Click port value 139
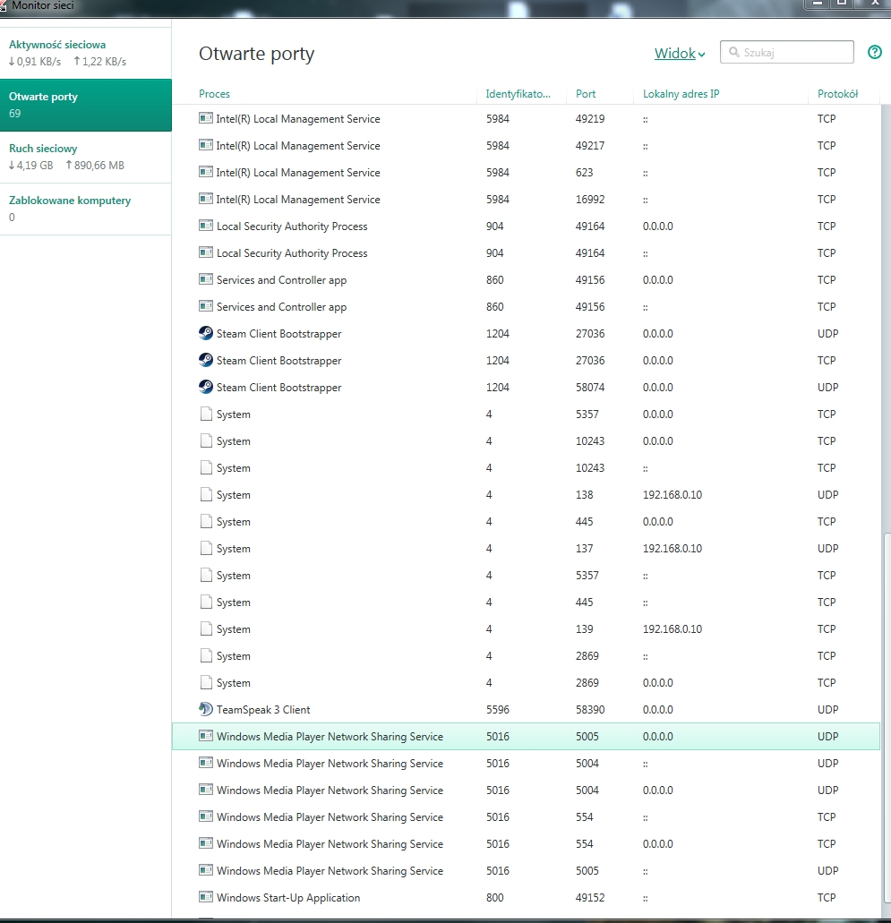This screenshot has height=923, width=891. tap(584, 628)
